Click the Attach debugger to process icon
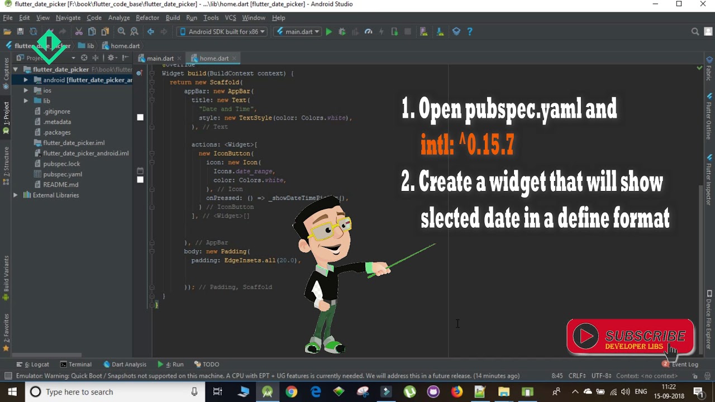Screen dimensions: 715x402 pyautogui.click(x=395, y=32)
